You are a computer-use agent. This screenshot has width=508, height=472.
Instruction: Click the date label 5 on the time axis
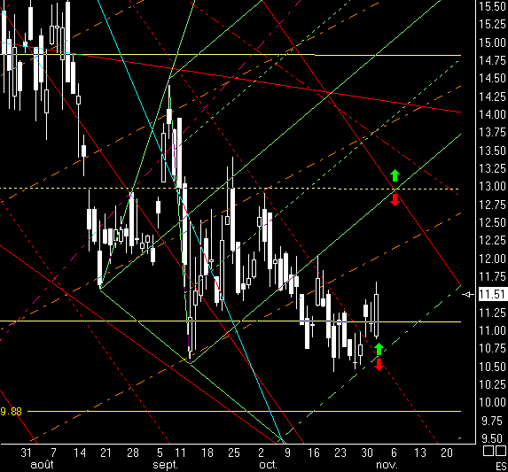click(160, 453)
